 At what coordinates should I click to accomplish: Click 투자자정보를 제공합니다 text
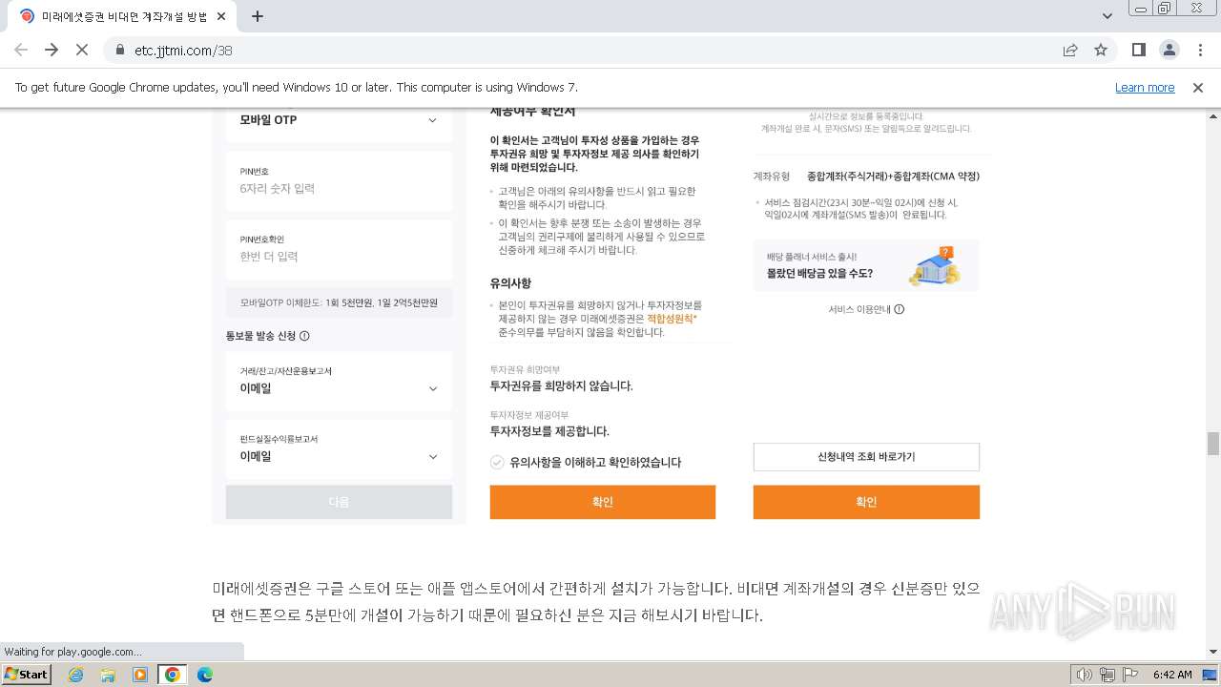549,431
